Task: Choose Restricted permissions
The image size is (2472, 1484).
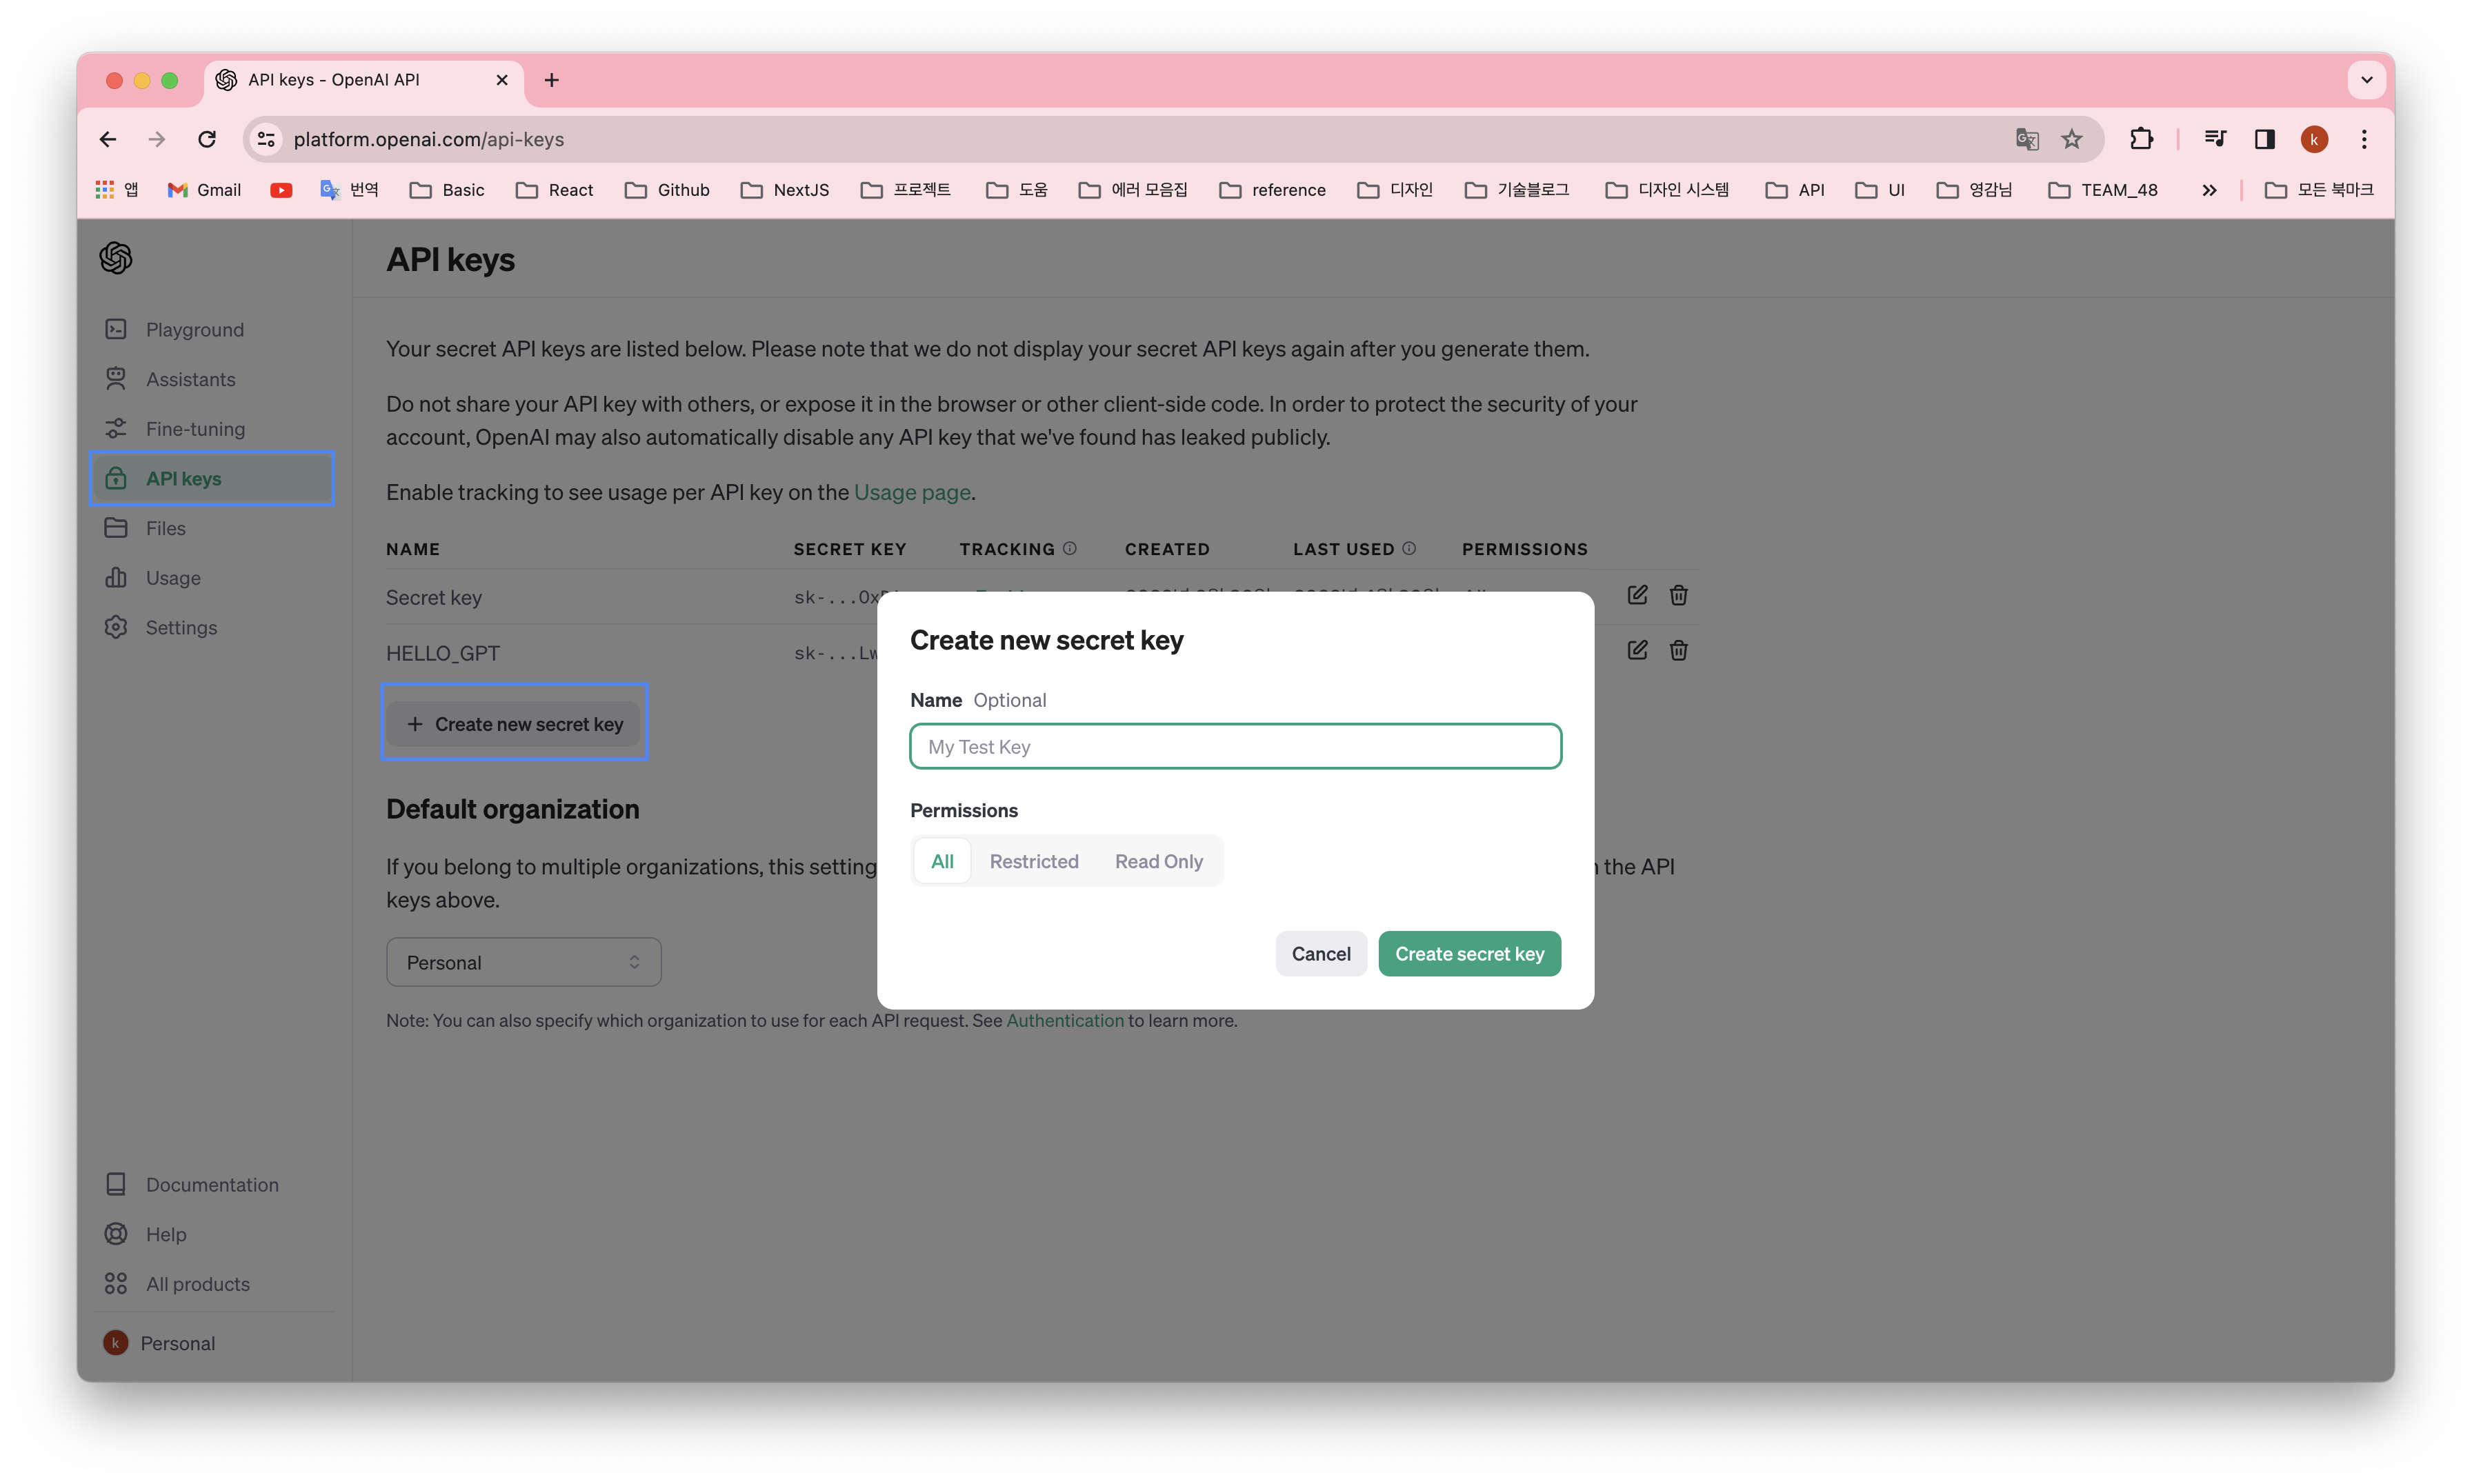Action: tap(1034, 861)
